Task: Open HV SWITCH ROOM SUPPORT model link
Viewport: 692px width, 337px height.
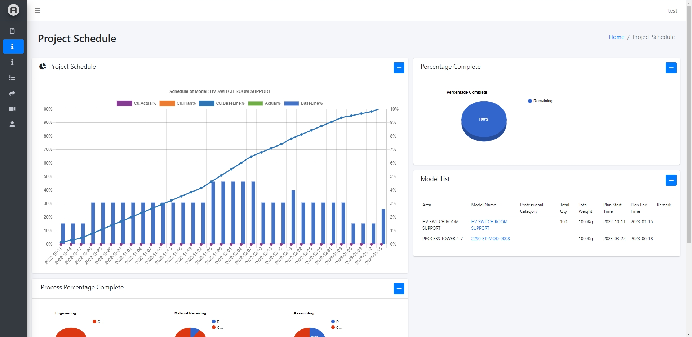Action: 489,225
